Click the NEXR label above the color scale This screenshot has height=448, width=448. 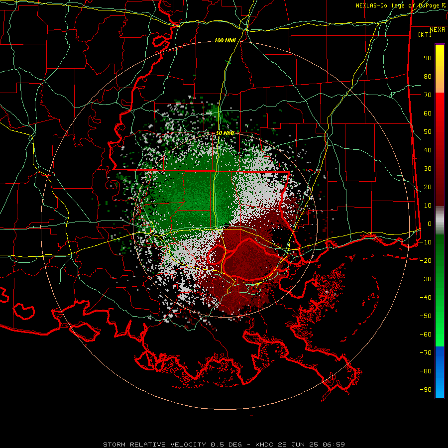coord(437,30)
